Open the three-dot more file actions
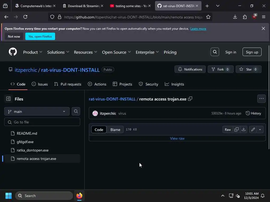 261,98
